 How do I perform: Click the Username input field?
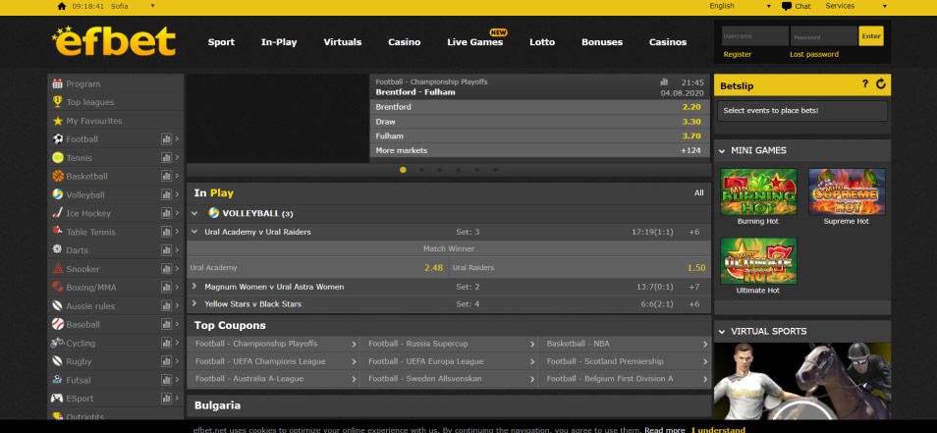point(754,35)
